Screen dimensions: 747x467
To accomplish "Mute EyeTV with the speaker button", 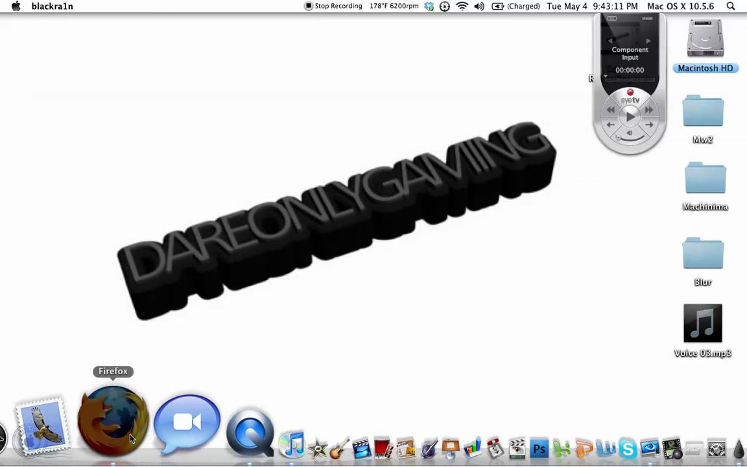I will tap(630, 133).
